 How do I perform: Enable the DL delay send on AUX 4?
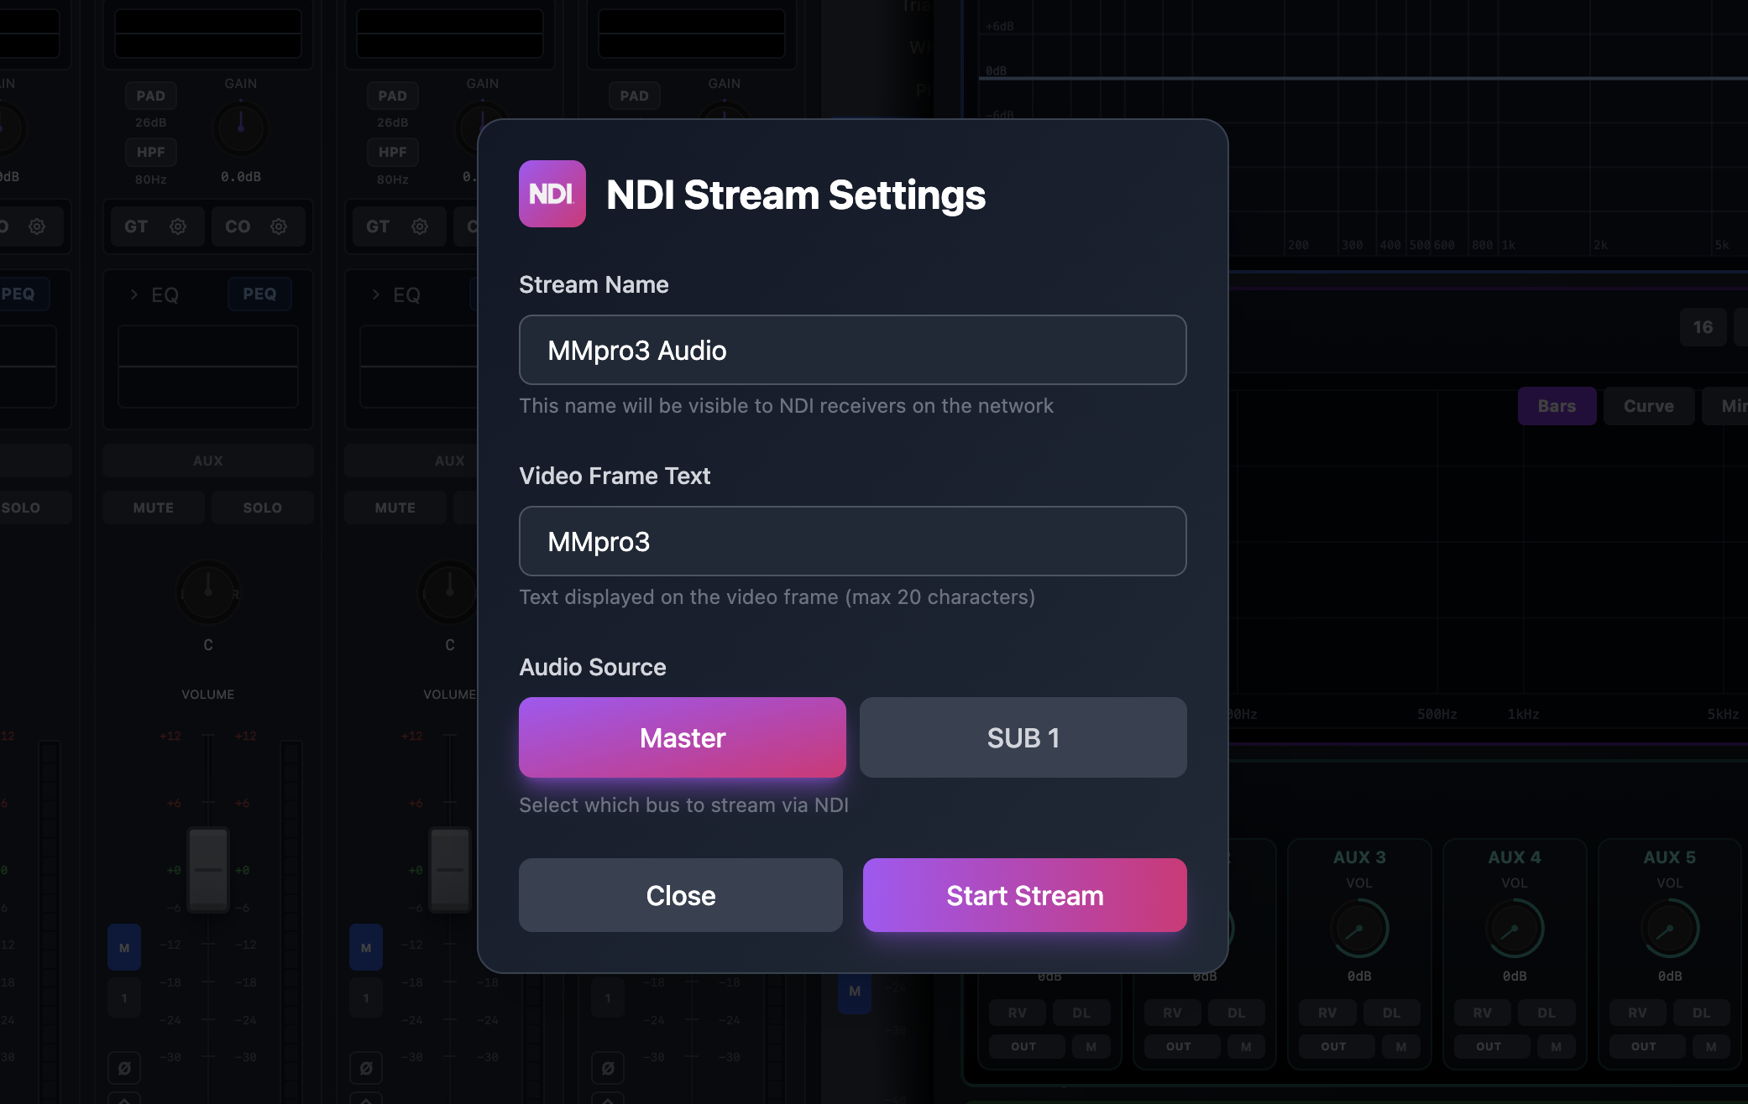click(1547, 1013)
